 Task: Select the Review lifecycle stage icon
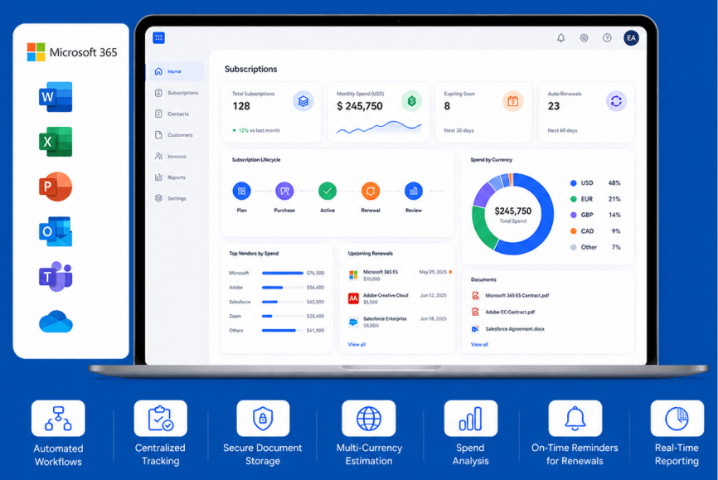pos(414,191)
